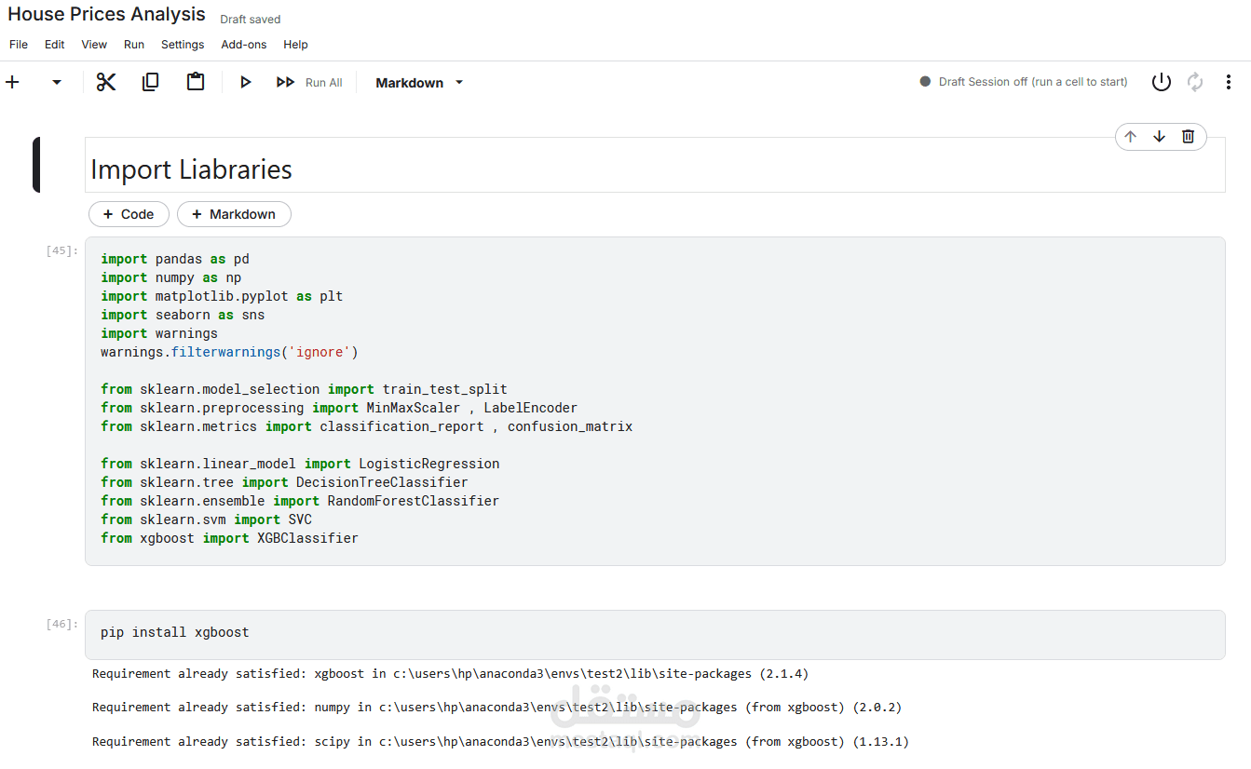Cut the selected cell using scissors icon
The height and width of the screenshot is (769, 1251).
[106, 82]
